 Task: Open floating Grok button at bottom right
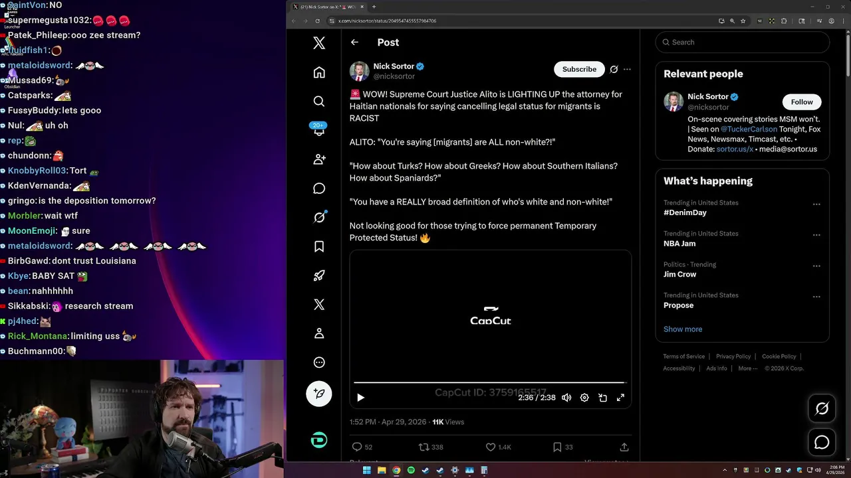(x=822, y=408)
